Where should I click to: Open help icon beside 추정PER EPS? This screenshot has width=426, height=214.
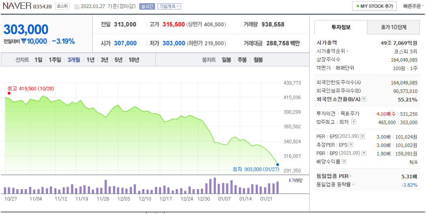tap(351, 145)
